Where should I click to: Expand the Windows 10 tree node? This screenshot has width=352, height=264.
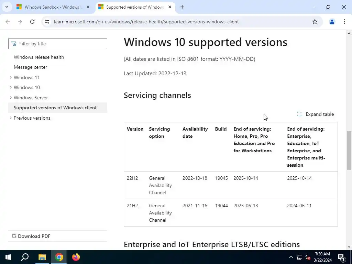coord(11,87)
